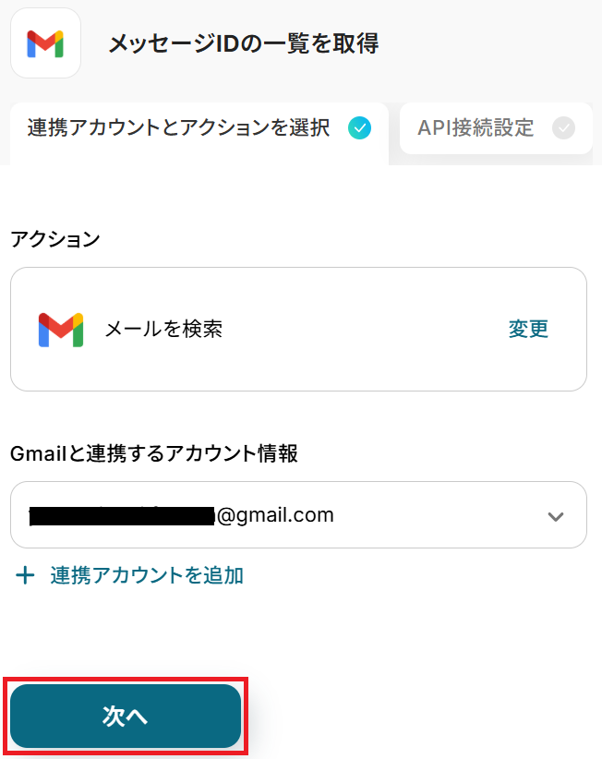Click the API接続設定 tab label text

click(x=476, y=128)
